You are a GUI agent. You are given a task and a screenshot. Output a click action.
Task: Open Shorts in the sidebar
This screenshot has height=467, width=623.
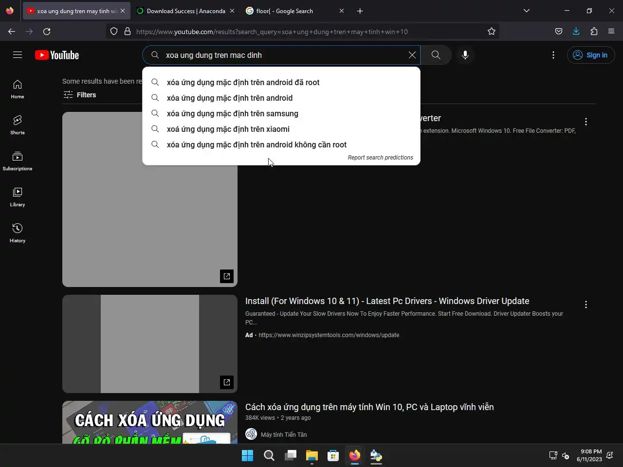tap(18, 126)
